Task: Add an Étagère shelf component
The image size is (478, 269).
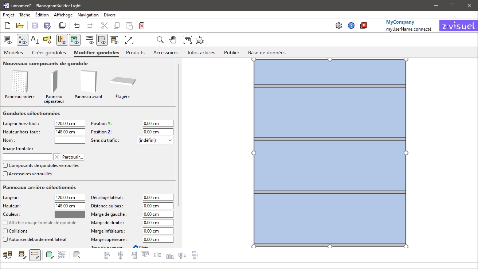Action: pos(123,87)
